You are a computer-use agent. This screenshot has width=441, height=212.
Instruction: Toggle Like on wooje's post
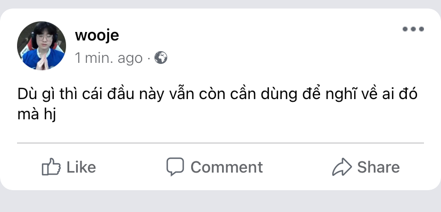click(69, 167)
